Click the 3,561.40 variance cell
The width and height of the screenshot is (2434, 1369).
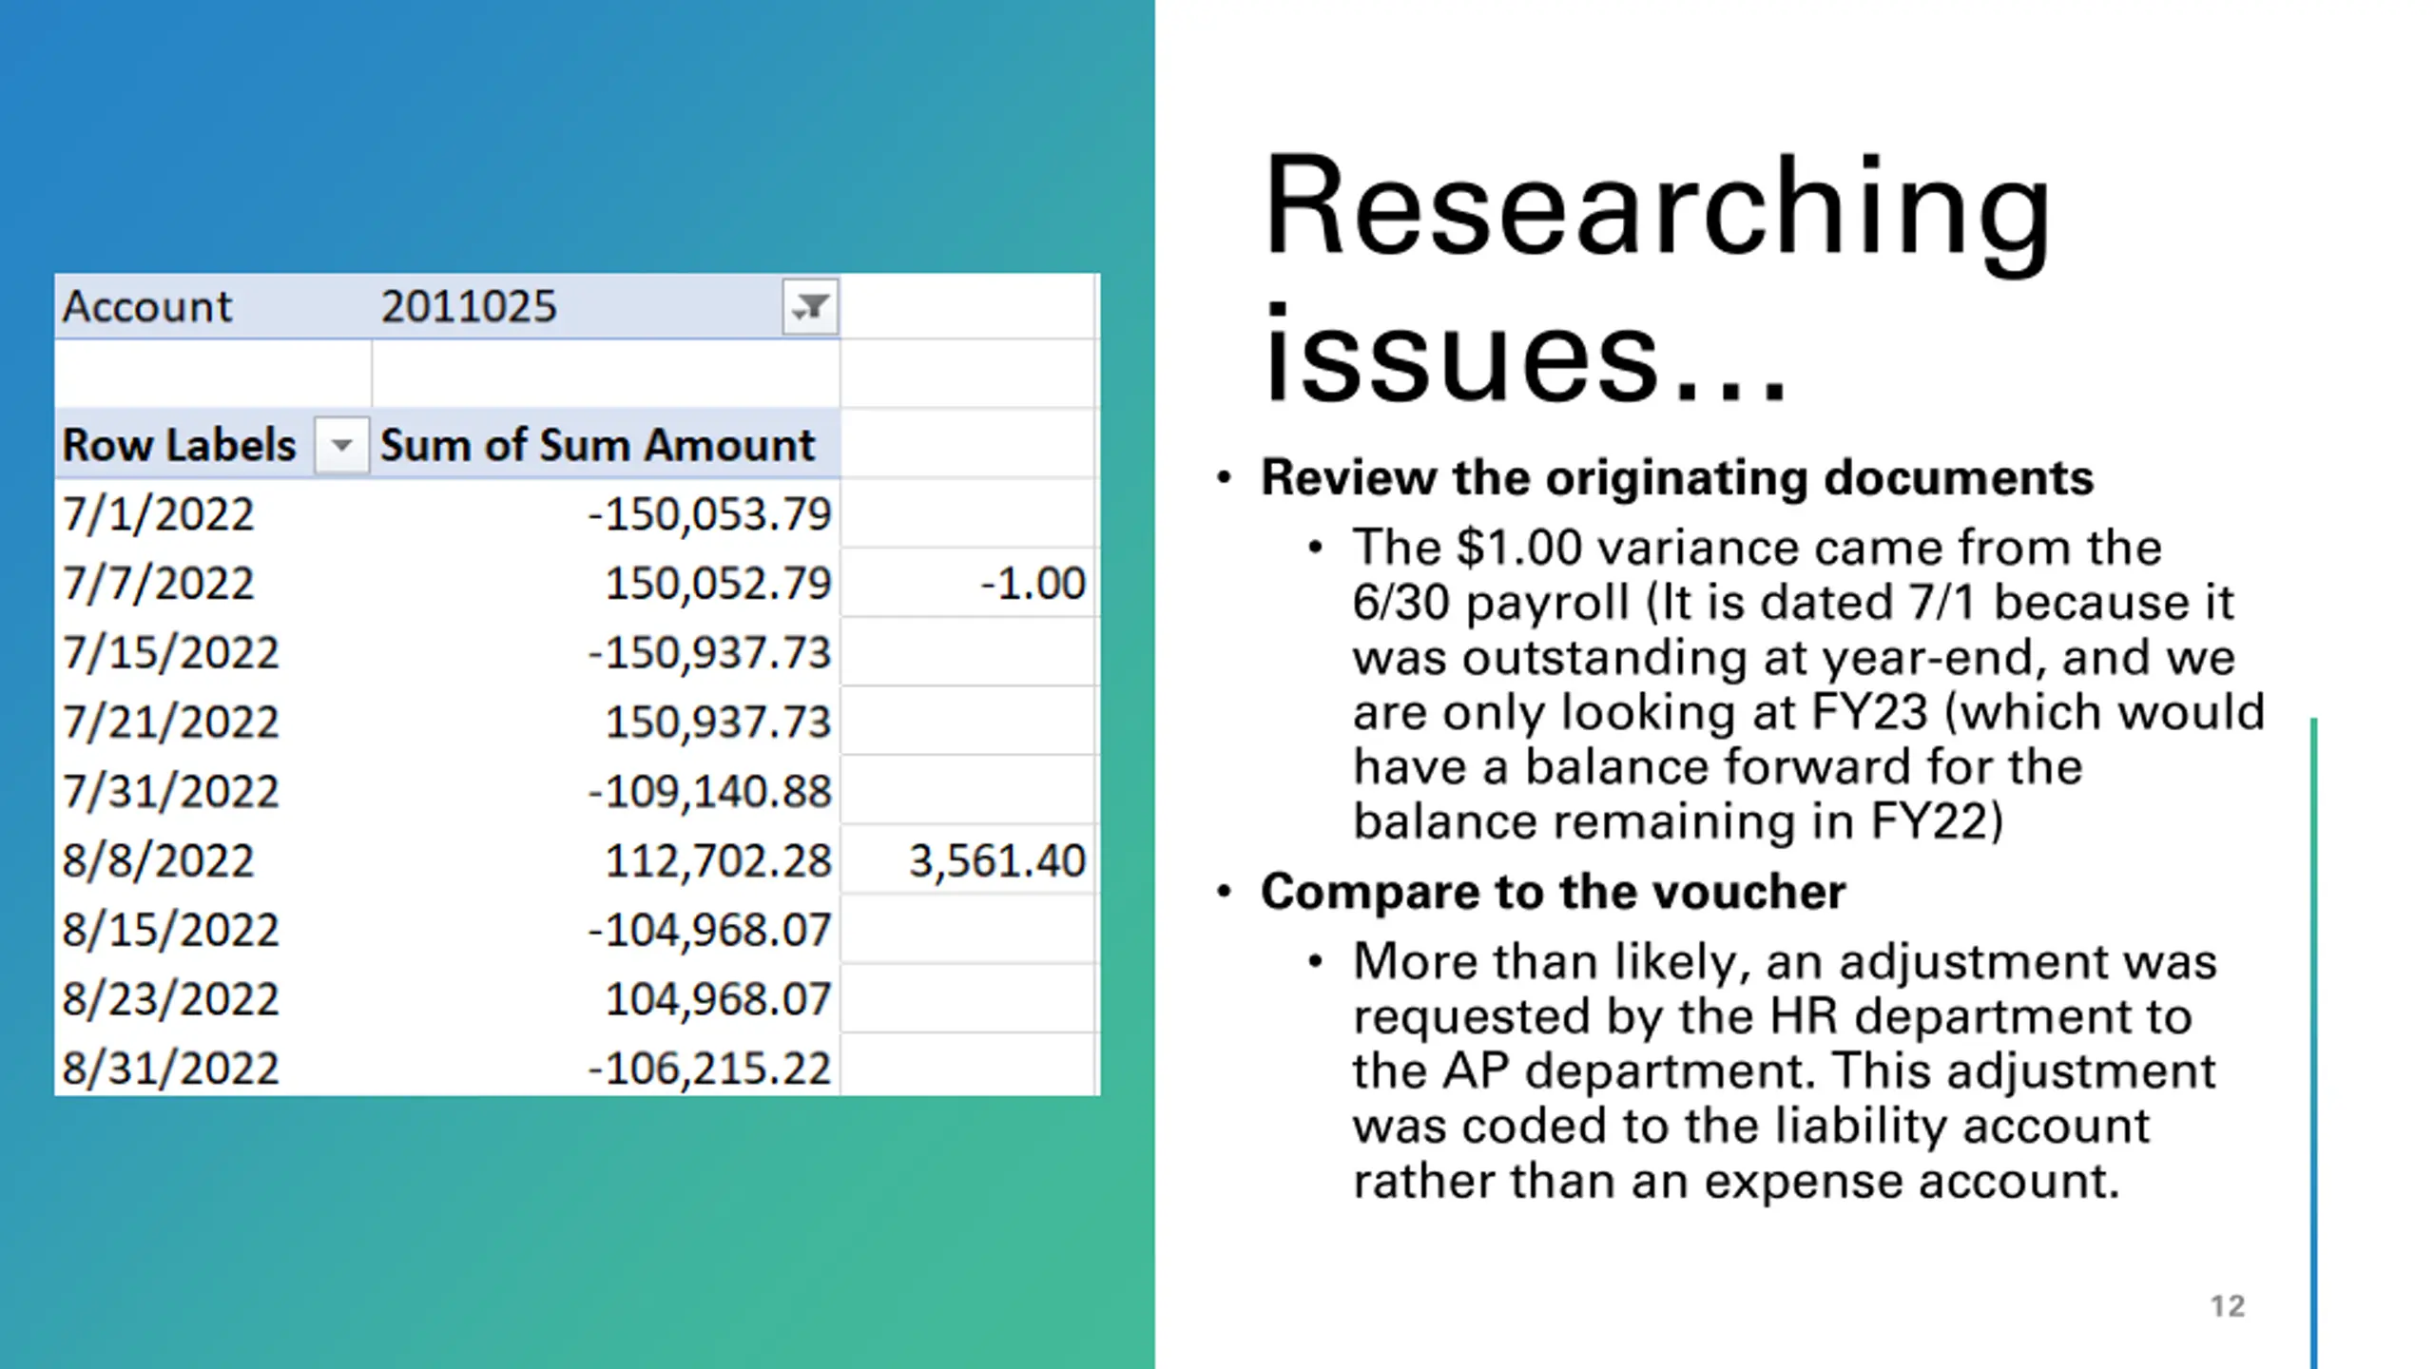coord(996,861)
